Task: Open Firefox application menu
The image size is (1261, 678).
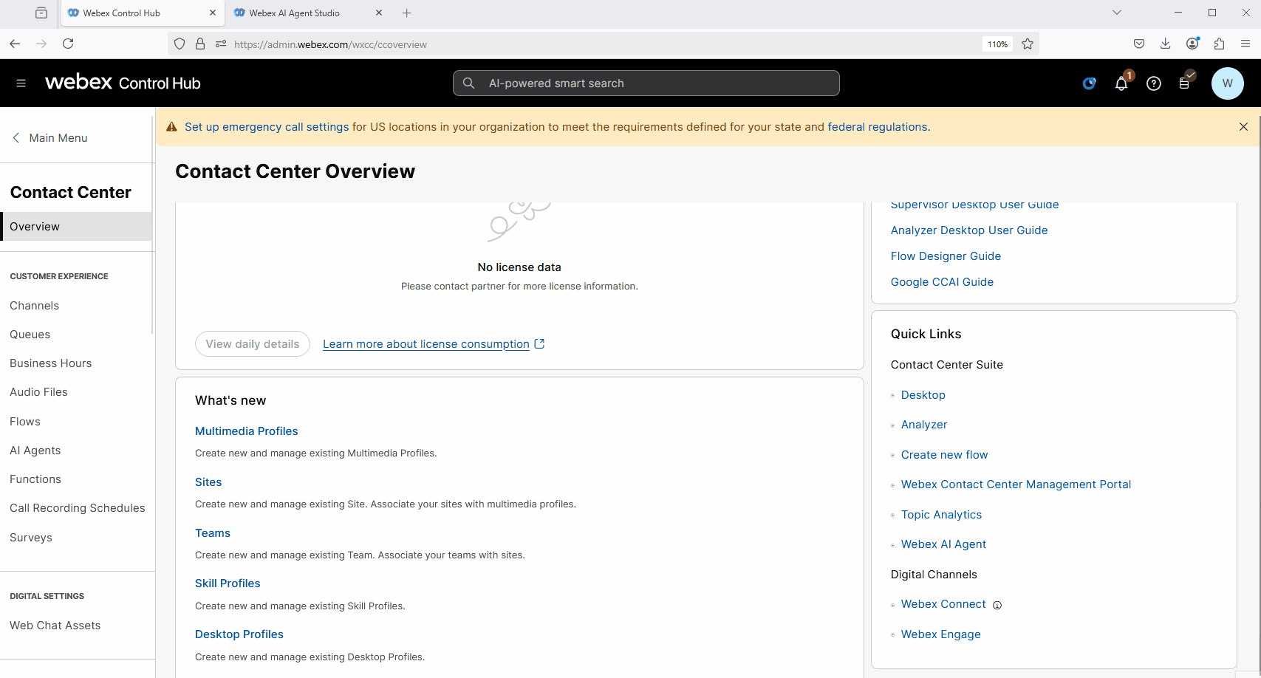Action: 1245,44
